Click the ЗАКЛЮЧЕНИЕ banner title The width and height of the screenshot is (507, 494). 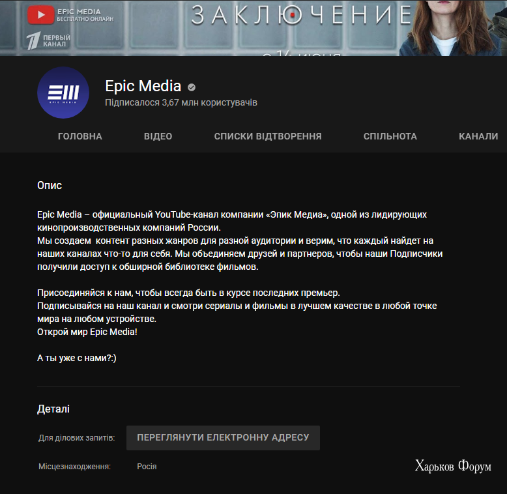coord(301,15)
